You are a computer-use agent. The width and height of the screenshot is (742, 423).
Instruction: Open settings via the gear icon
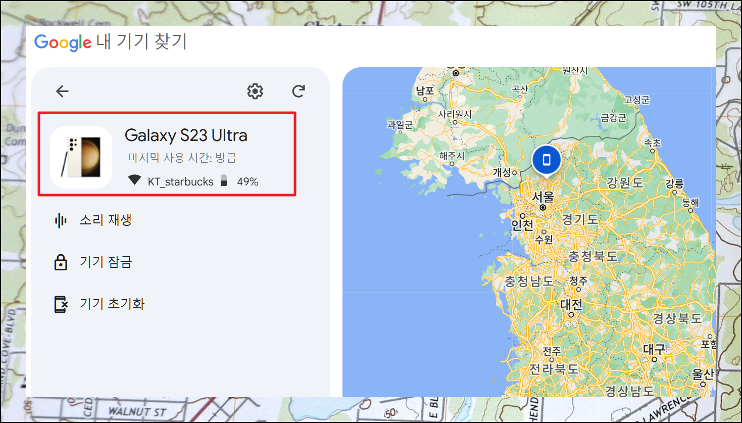255,91
